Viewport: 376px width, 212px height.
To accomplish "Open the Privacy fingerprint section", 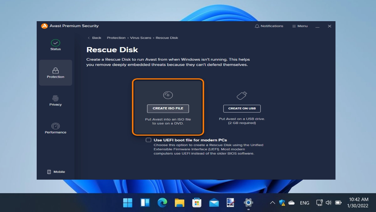I will [56, 100].
